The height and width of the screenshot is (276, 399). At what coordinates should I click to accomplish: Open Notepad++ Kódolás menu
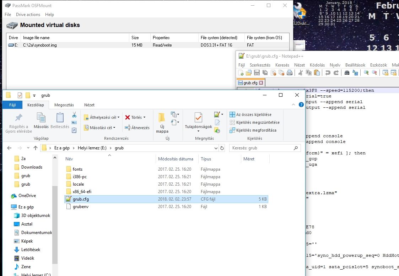point(317,65)
